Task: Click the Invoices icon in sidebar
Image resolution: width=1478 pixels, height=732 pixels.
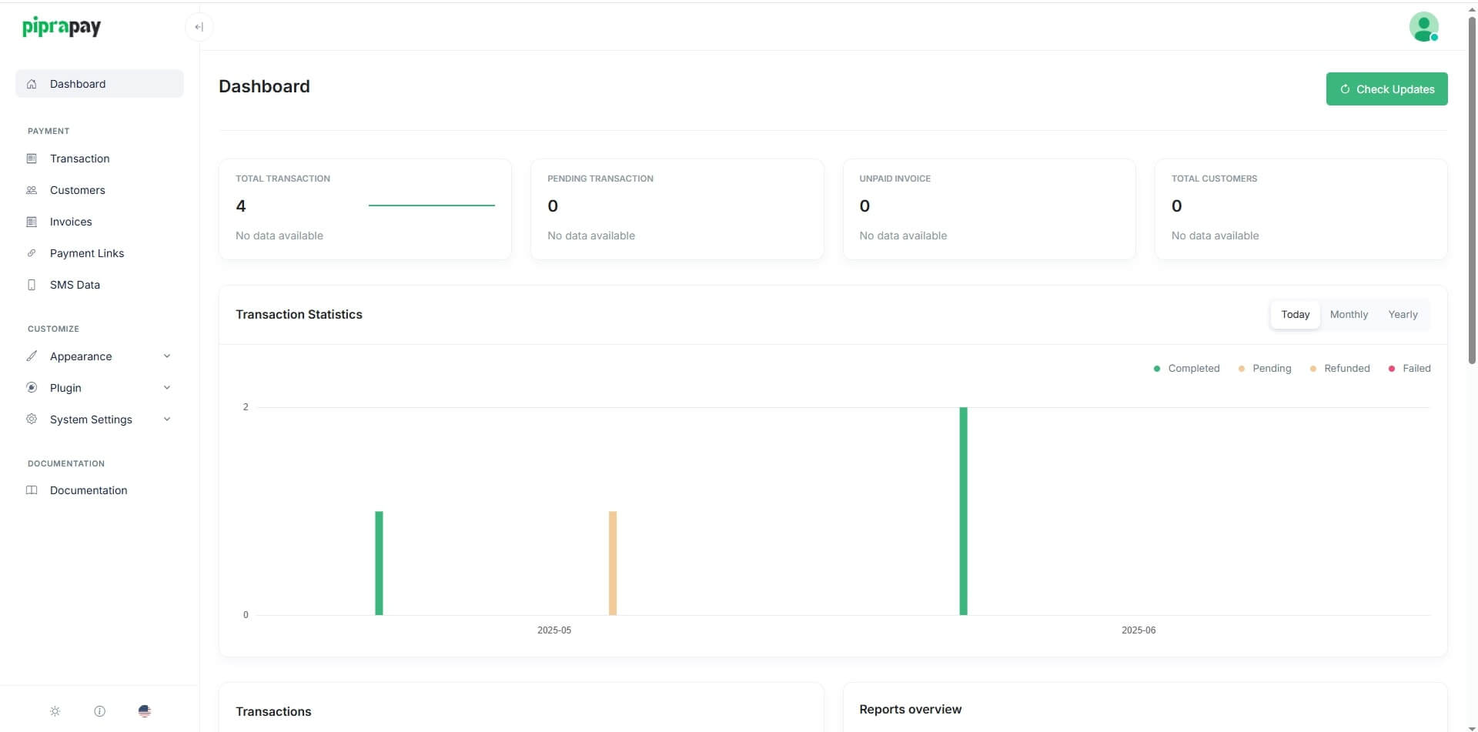Action: point(32,222)
